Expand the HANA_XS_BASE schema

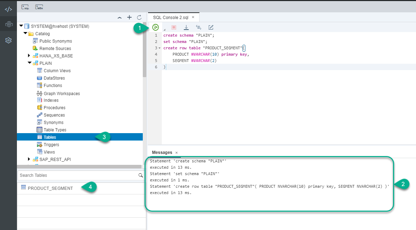29,55
